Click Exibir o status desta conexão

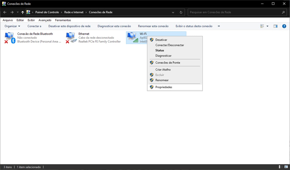click(x=194, y=26)
